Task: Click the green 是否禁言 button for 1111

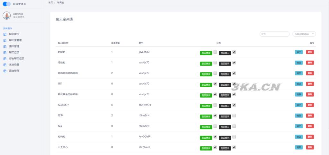Action: pos(206,85)
